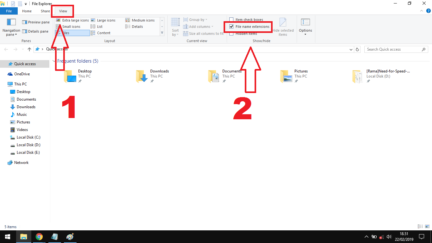Go up one folder level
432x243 pixels.
pyautogui.click(x=29, y=49)
